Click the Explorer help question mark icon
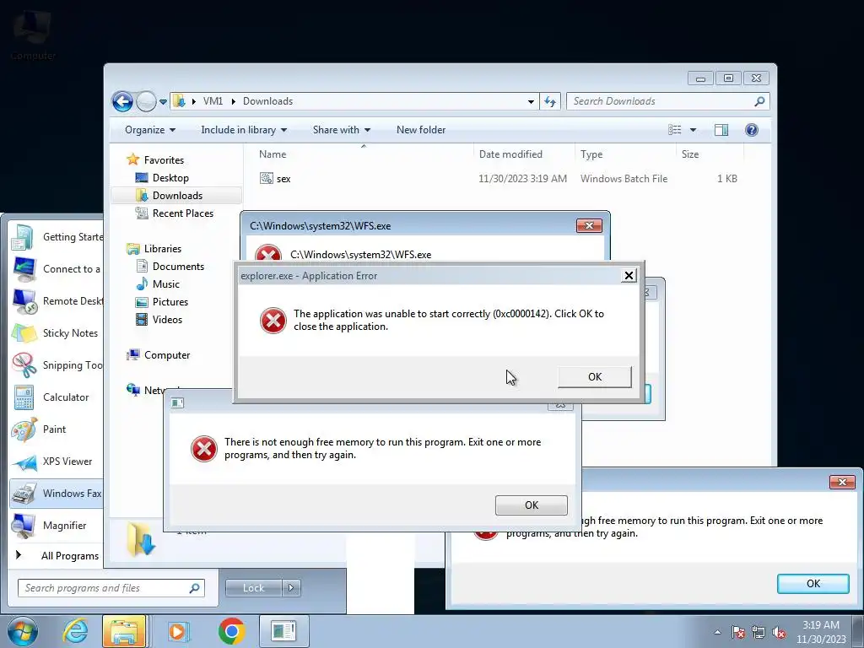This screenshot has width=864, height=648. [752, 130]
